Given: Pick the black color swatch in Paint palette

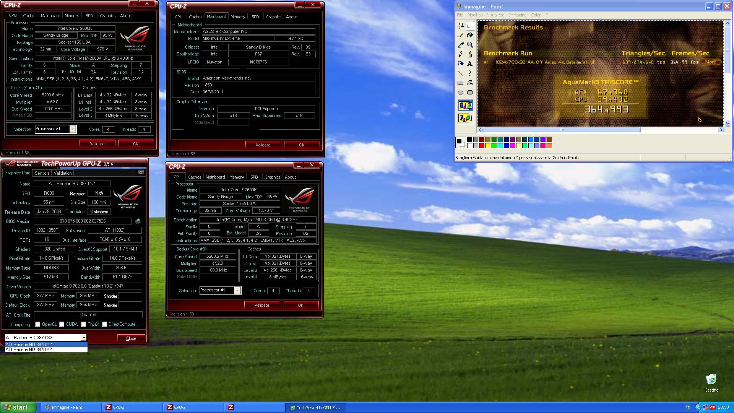Looking at the screenshot, I should click(469, 140).
